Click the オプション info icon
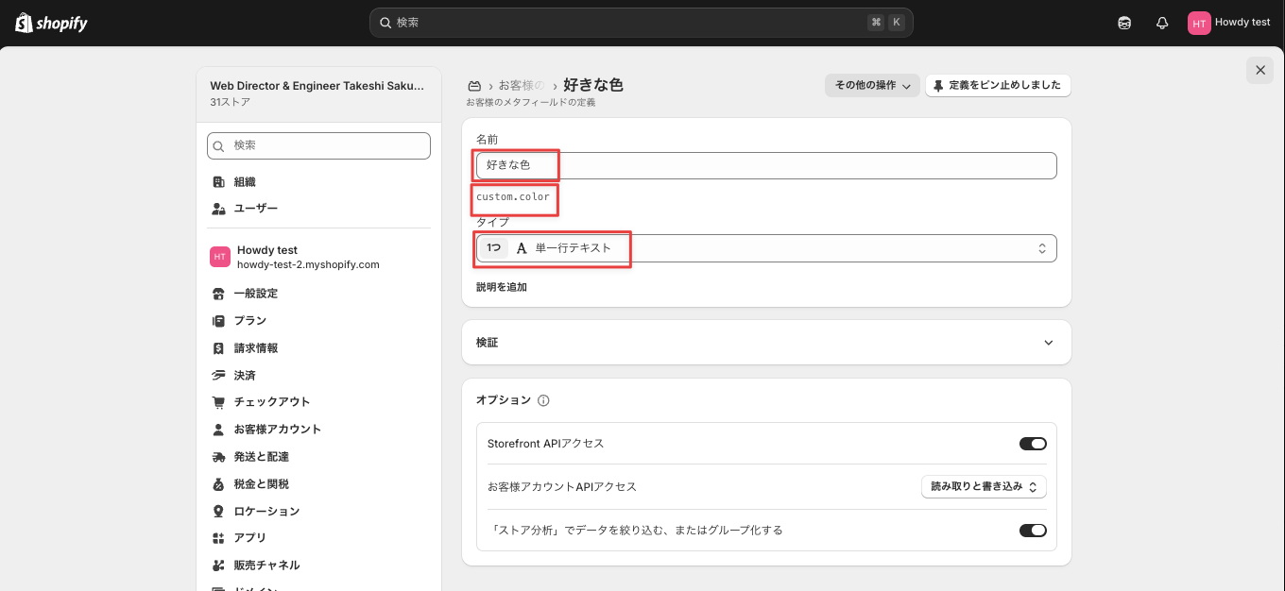Screen dimensions: 1285x591 coord(543,400)
